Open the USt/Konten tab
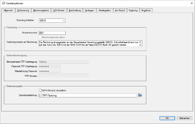The height and width of the screenshot is (124, 195). coord(59,10)
